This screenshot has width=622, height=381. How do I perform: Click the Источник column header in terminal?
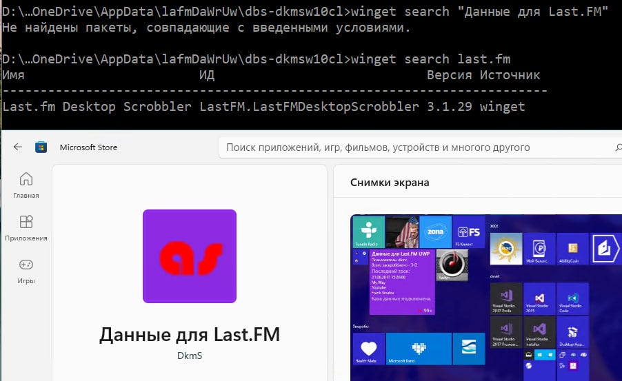(x=510, y=75)
